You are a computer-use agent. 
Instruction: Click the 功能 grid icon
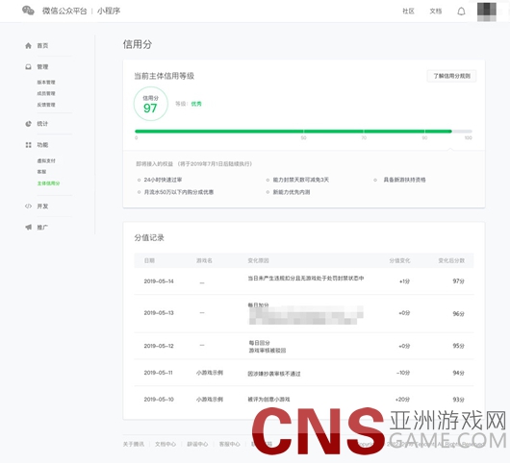coord(28,145)
